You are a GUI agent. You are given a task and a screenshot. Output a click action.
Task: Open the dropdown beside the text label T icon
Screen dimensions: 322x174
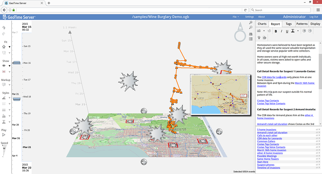9,122
